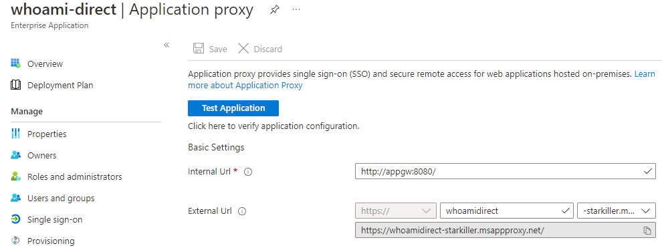Go to the Owners section

coord(42,156)
